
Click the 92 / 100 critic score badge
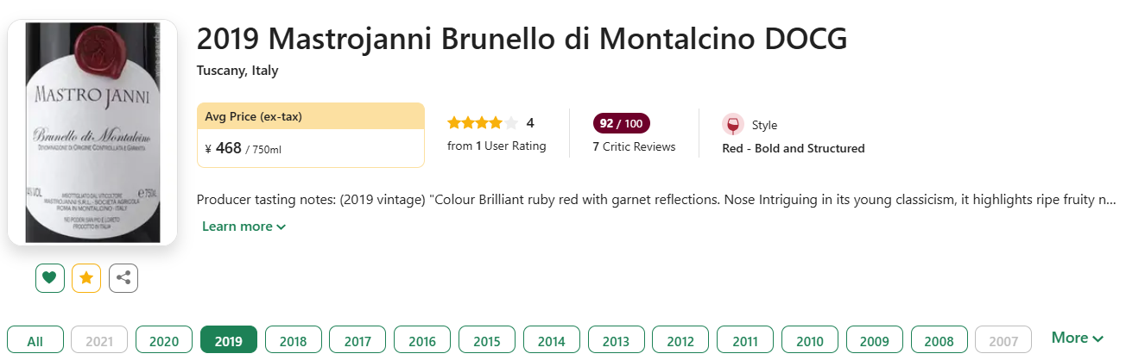tap(621, 123)
